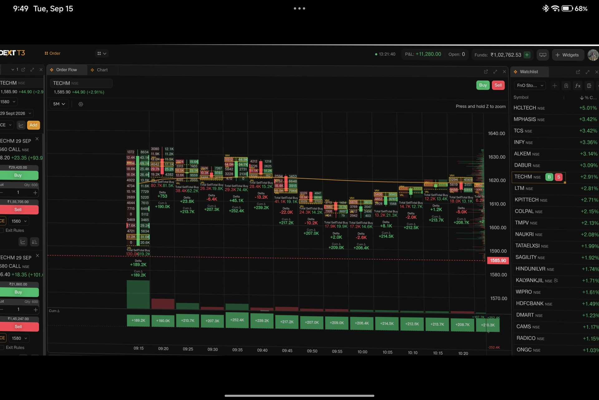599x400 pixels.
Task: Maximize the left order panel
Action: [x=32, y=70]
